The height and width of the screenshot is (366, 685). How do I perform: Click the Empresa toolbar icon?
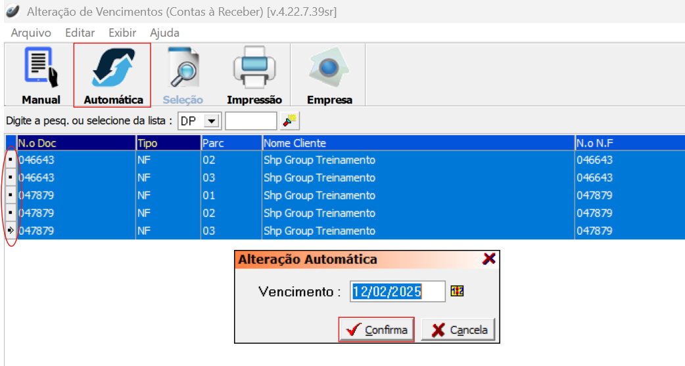click(329, 68)
